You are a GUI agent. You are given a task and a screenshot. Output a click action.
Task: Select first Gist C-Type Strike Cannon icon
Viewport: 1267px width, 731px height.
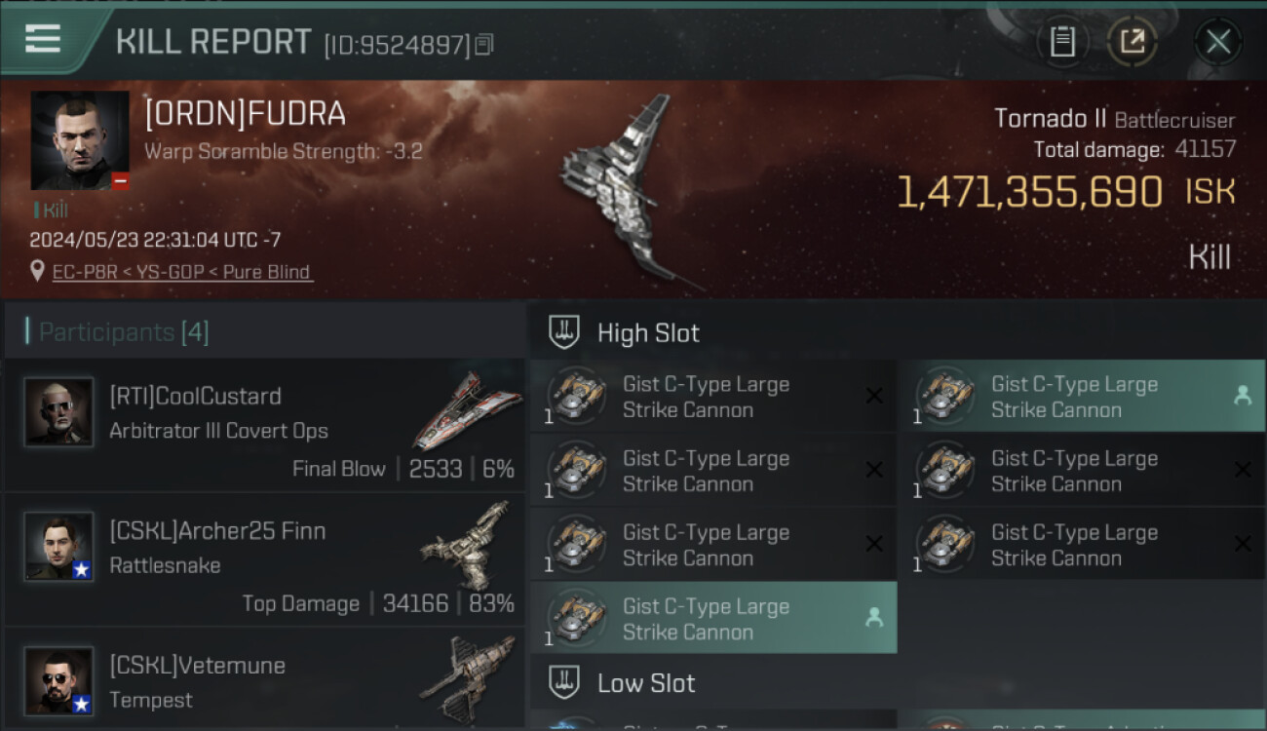pos(576,396)
